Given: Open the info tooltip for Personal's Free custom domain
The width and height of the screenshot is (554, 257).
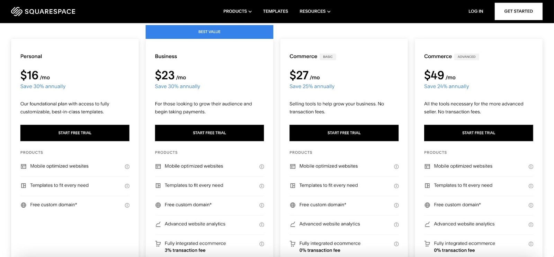Looking at the screenshot, I should coord(127,205).
